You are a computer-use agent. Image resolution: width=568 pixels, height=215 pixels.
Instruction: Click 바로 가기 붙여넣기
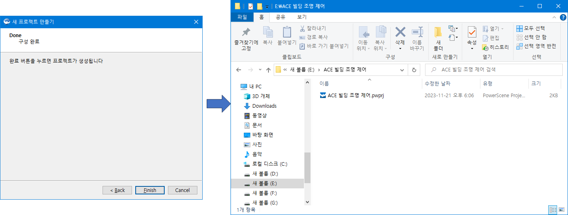coord(324,46)
